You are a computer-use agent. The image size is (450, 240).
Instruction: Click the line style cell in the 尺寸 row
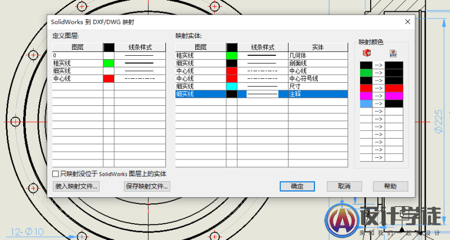(263, 86)
